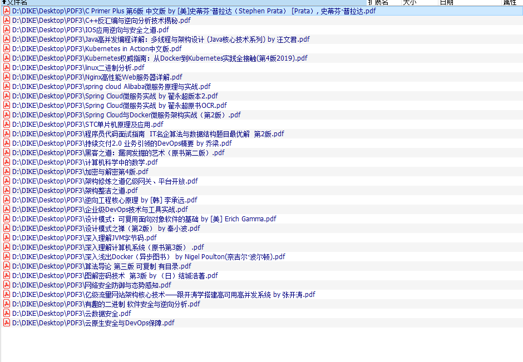Click PDF icon beside 加密与解密第4版.pdf
The image size is (523, 362).
pyautogui.click(x=6, y=171)
